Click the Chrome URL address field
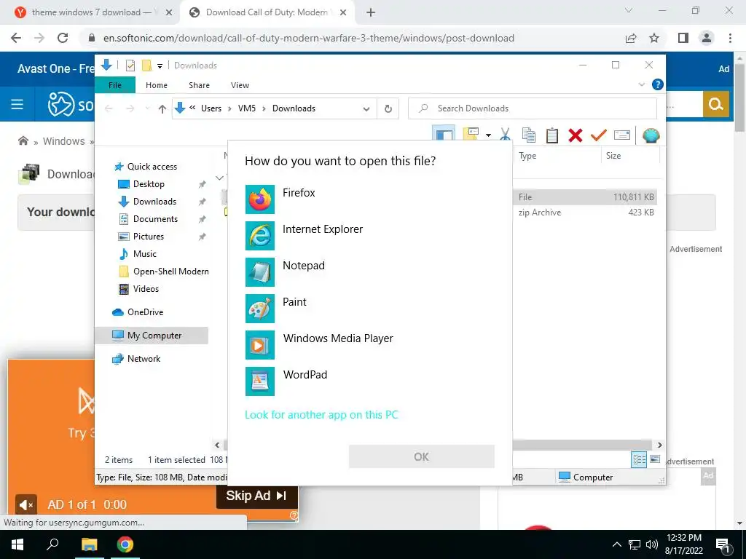Viewport: 746px width, 559px height. coord(309,38)
